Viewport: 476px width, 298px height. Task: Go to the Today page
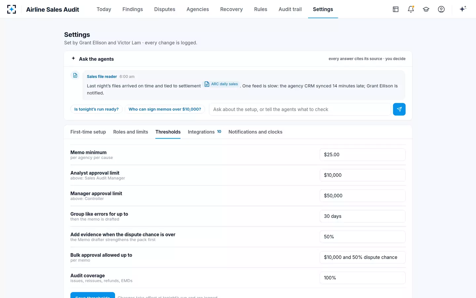pyautogui.click(x=104, y=9)
